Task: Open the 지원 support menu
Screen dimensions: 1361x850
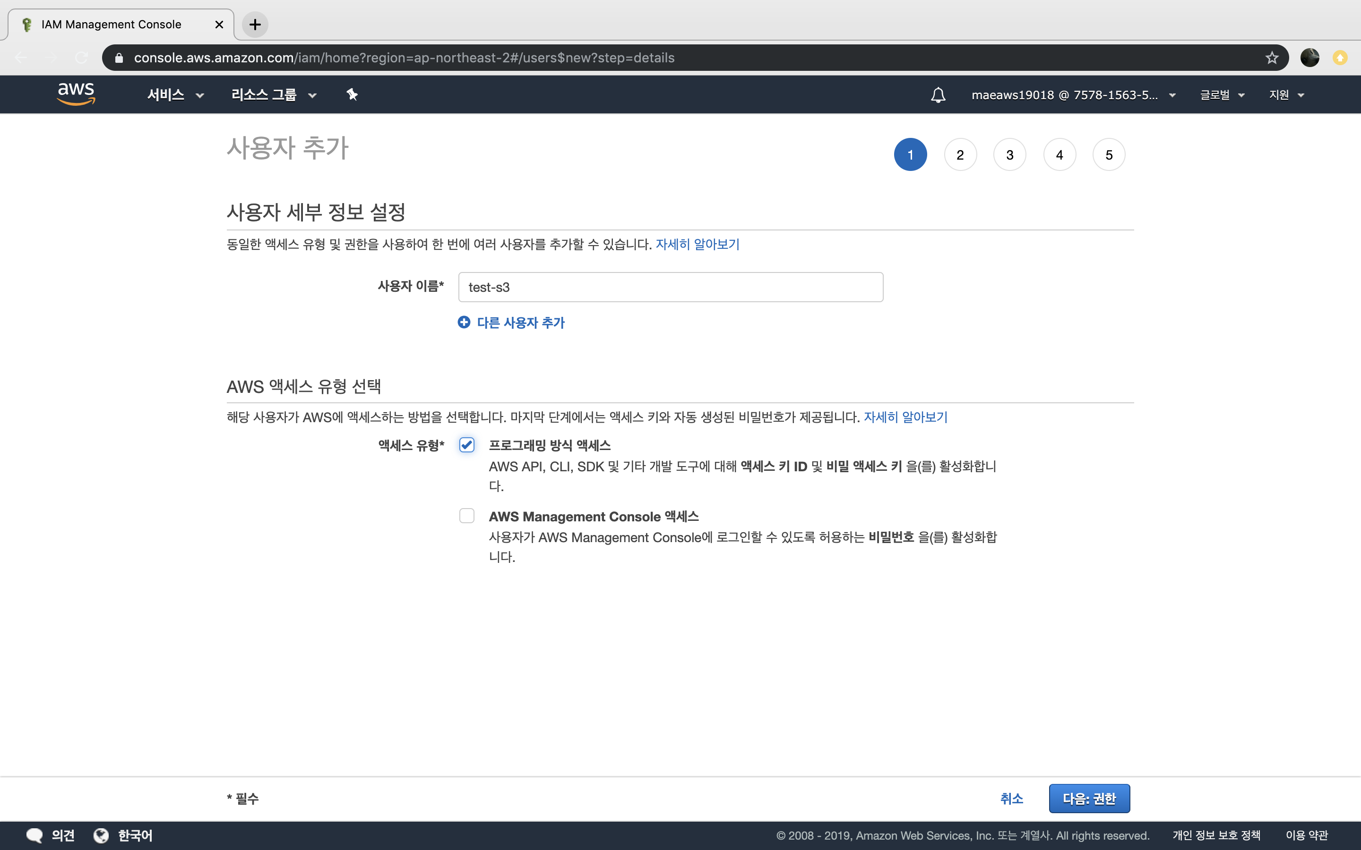Action: click(x=1286, y=94)
